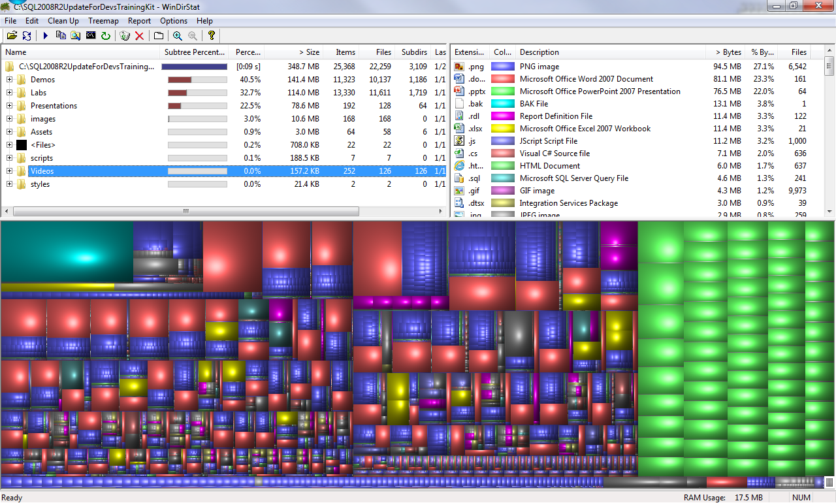Click the Copy Path toolbar icon

(x=61, y=36)
